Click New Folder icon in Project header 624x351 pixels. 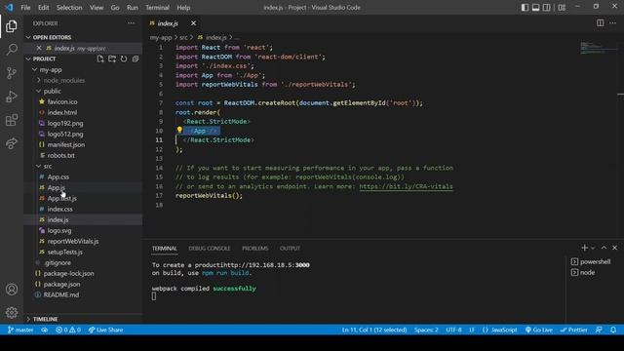point(112,58)
